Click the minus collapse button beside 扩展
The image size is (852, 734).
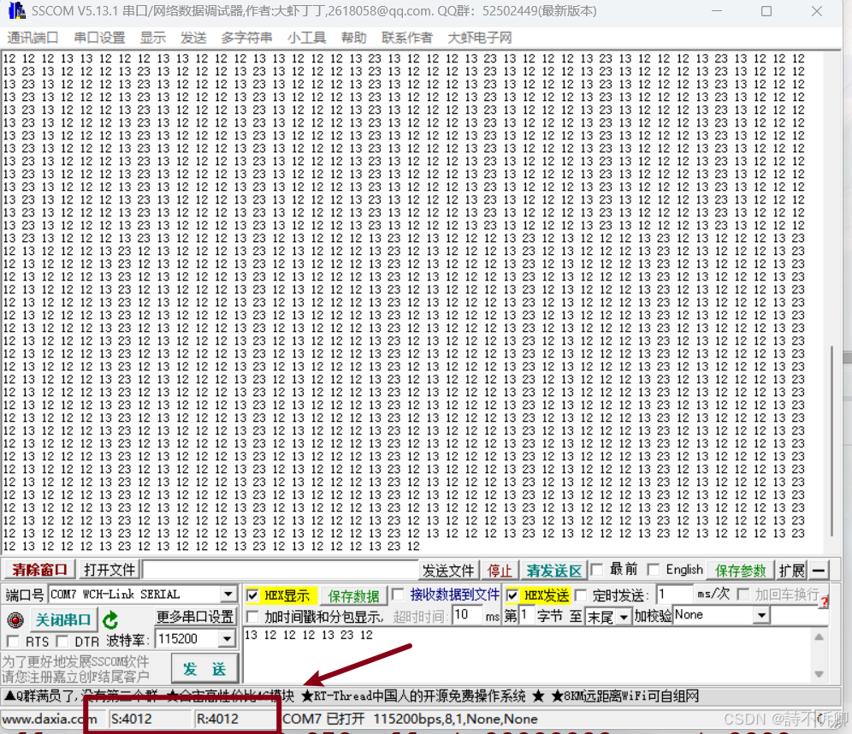pos(819,571)
